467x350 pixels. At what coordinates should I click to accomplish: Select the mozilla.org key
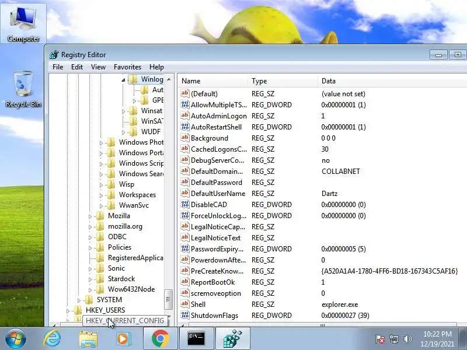point(125,226)
